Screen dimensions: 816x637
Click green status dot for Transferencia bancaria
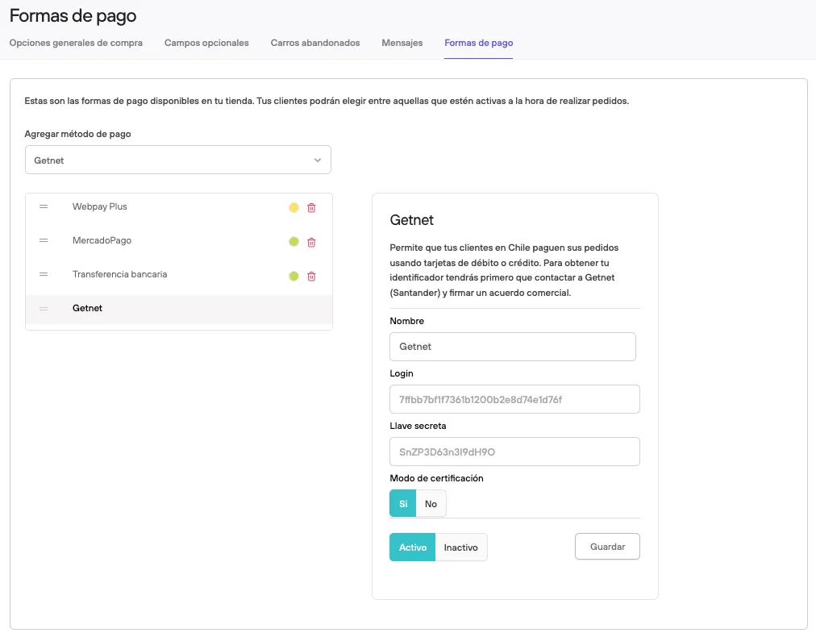(294, 276)
